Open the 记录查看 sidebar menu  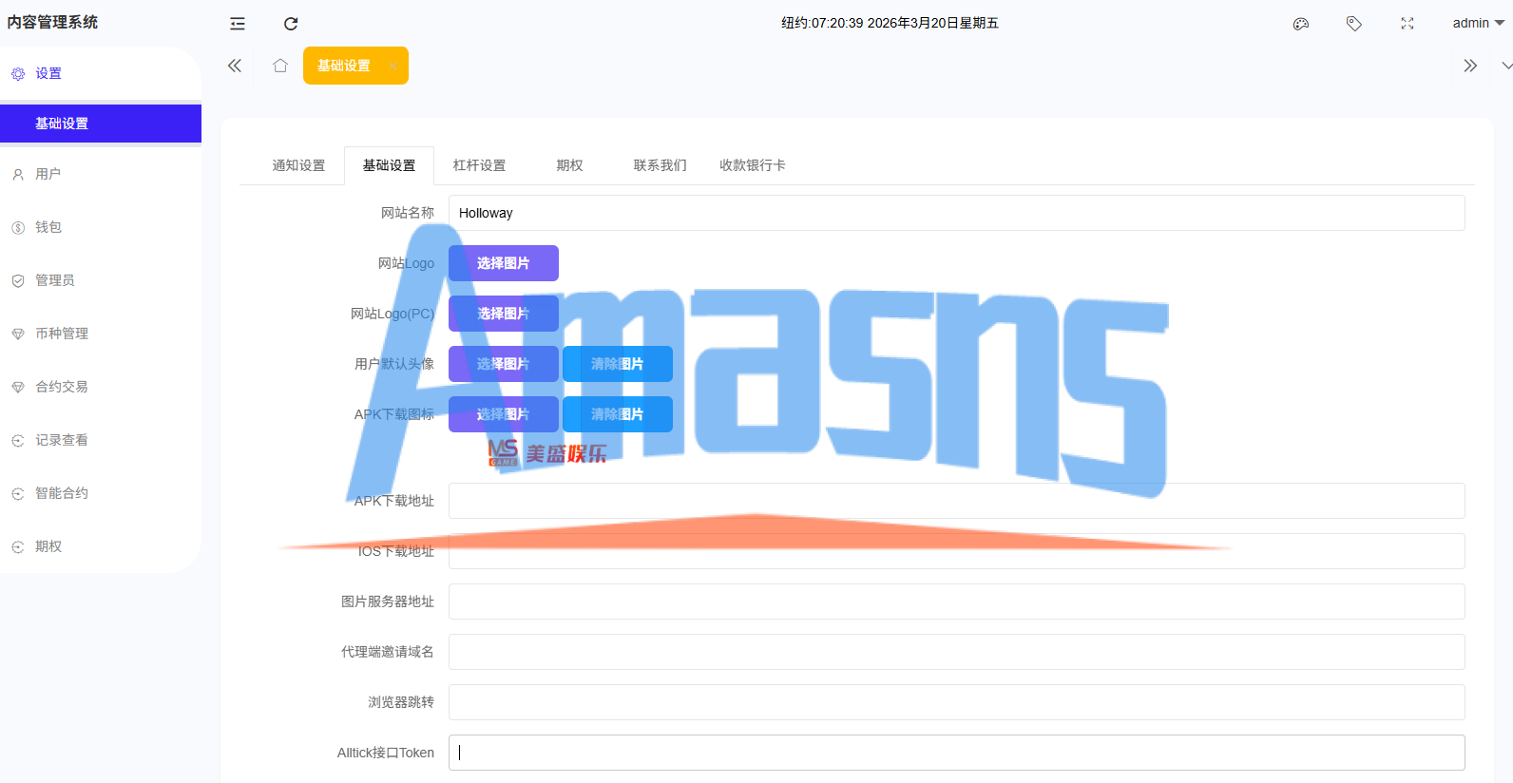101,440
